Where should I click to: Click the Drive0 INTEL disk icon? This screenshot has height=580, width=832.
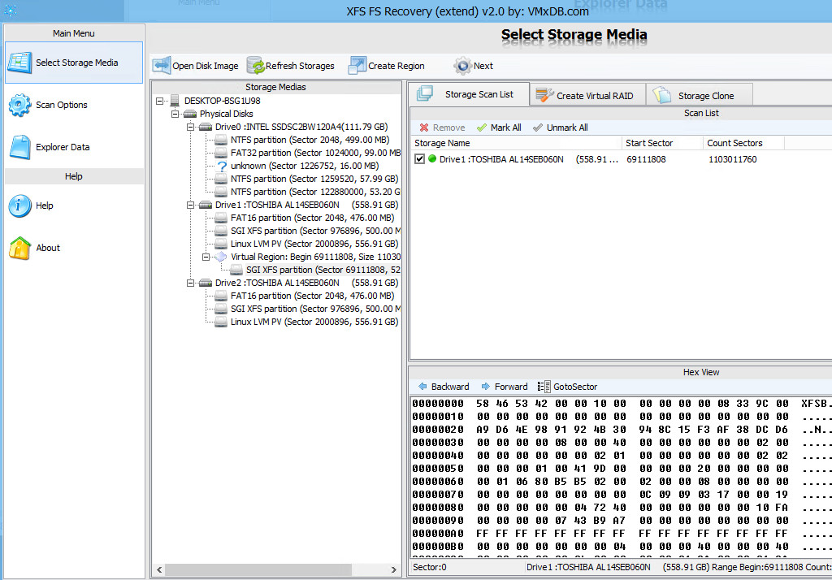(206, 127)
